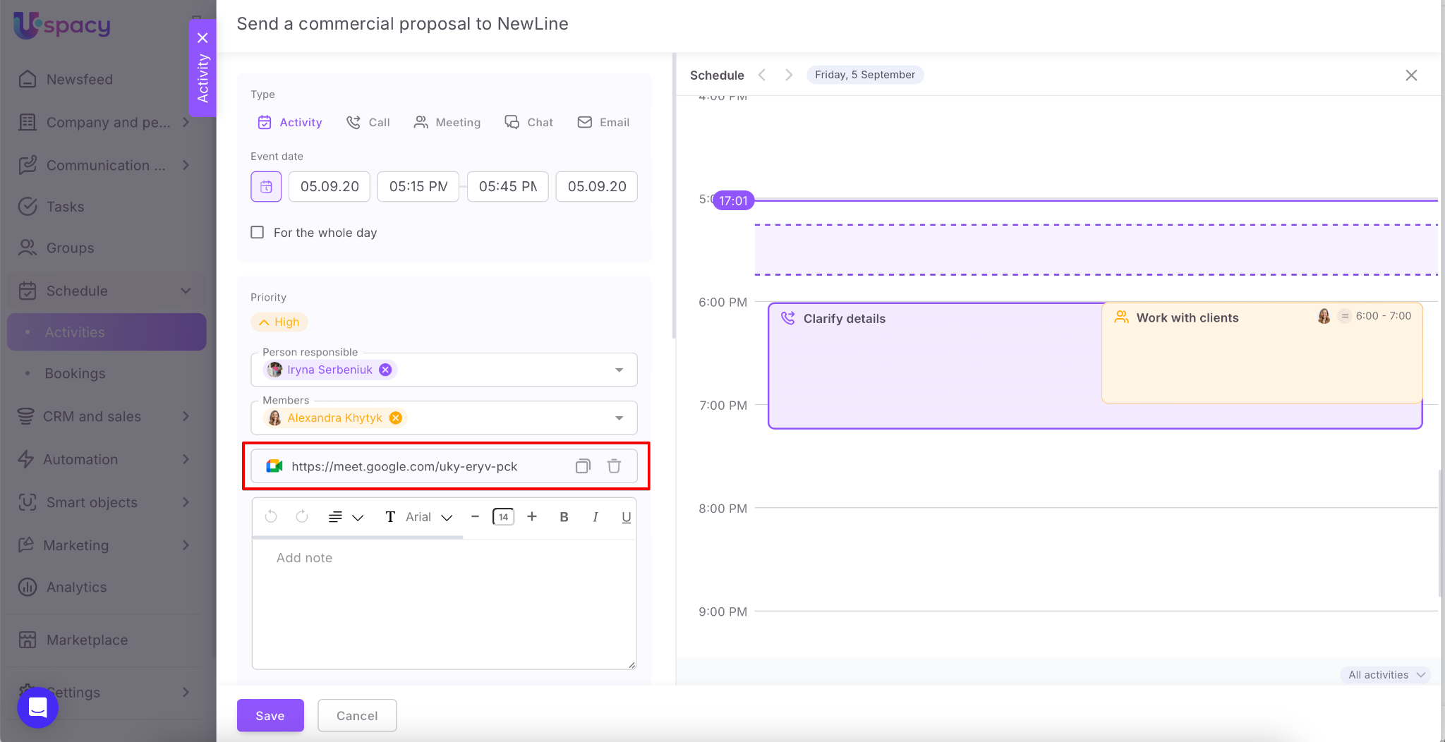Image resolution: width=1445 pixels, height=742 pixels.
Task: Delete the Google Meet link
Action: (614, 466)
